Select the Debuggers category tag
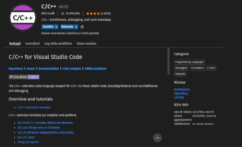Viewport: 242px width, 147px height. point(181,68)
